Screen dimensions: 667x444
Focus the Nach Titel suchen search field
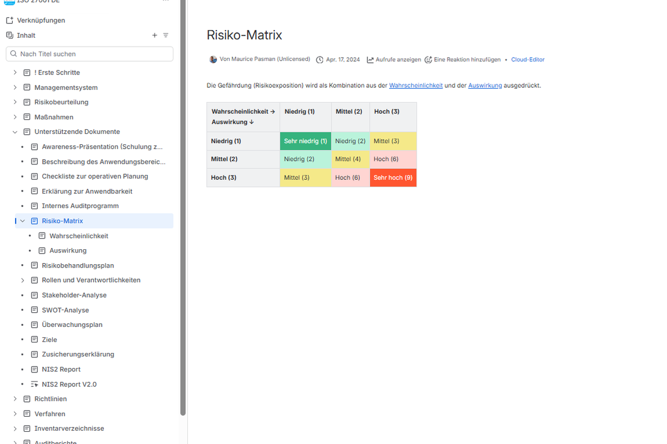(x=89, y=54)
